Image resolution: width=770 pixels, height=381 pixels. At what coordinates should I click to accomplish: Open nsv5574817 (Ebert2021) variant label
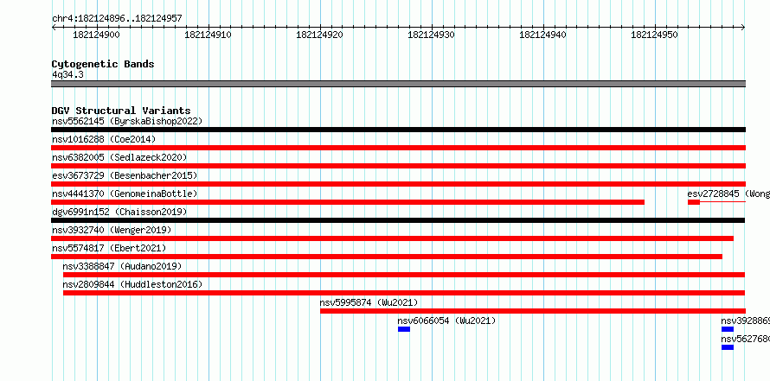click(x=109, y=248)
